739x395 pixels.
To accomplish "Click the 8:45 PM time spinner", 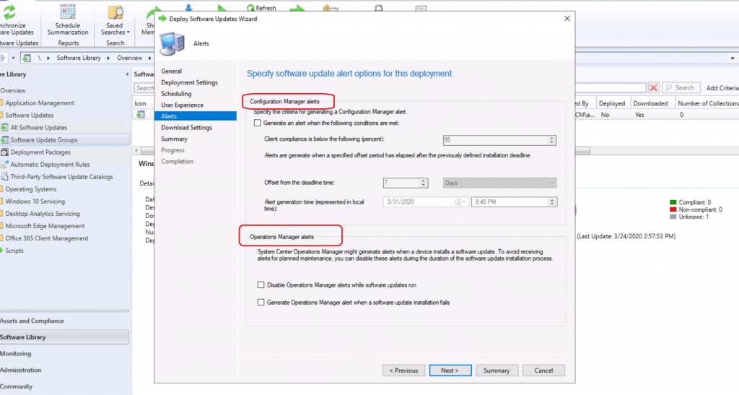I will [552, 201].
